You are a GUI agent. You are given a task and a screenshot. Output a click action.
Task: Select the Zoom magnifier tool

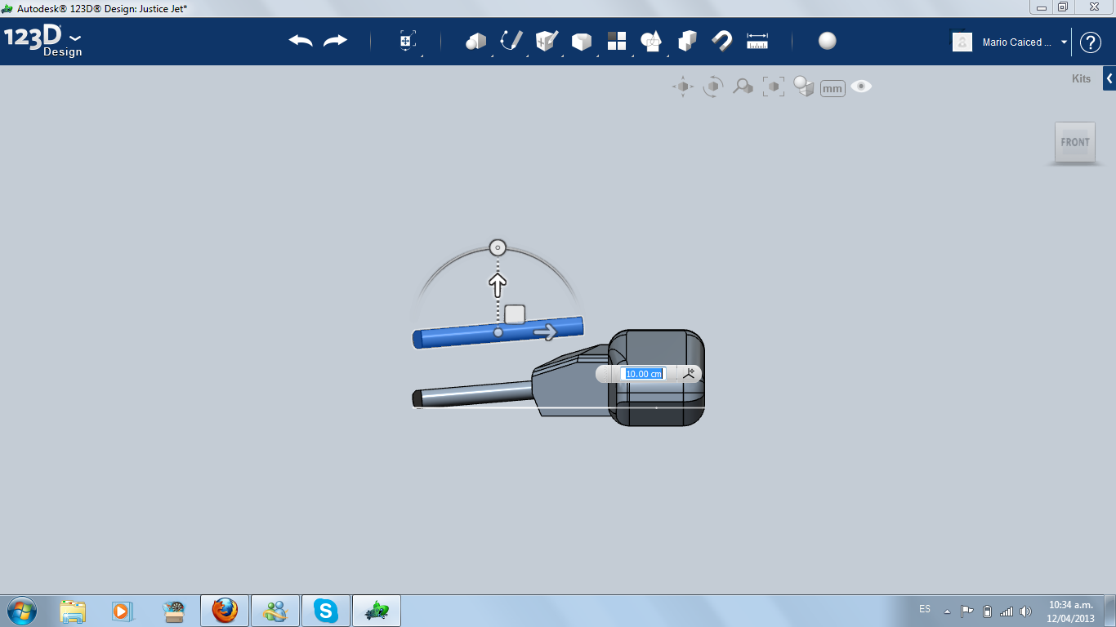tap(743, 87)
